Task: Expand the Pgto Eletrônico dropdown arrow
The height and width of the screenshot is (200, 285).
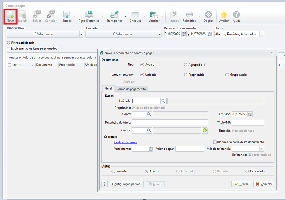Action: 103,17
